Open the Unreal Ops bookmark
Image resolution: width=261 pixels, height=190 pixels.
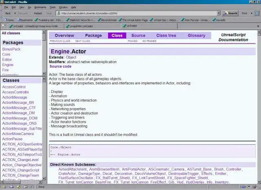(x=164, y=20)
